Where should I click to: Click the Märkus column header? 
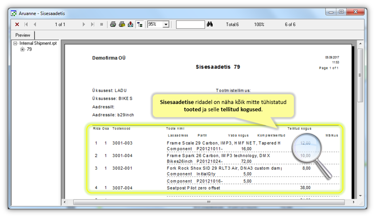pyautogui.click(x=332, y=136)
